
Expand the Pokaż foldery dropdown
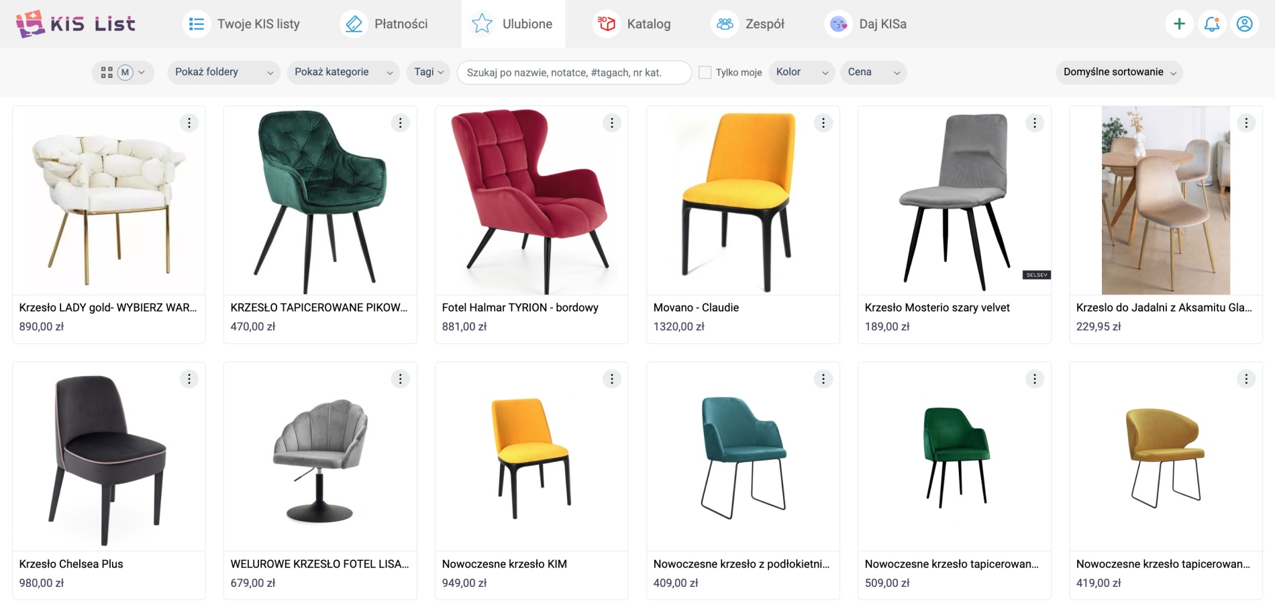[x=223, y=73]
